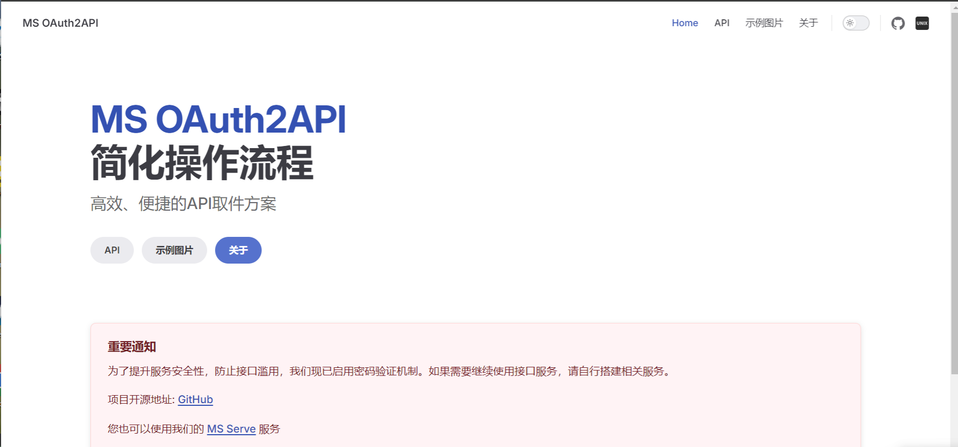Go to the Home nav item
Screen dimensions: 958x447
(x=685, y=23)
